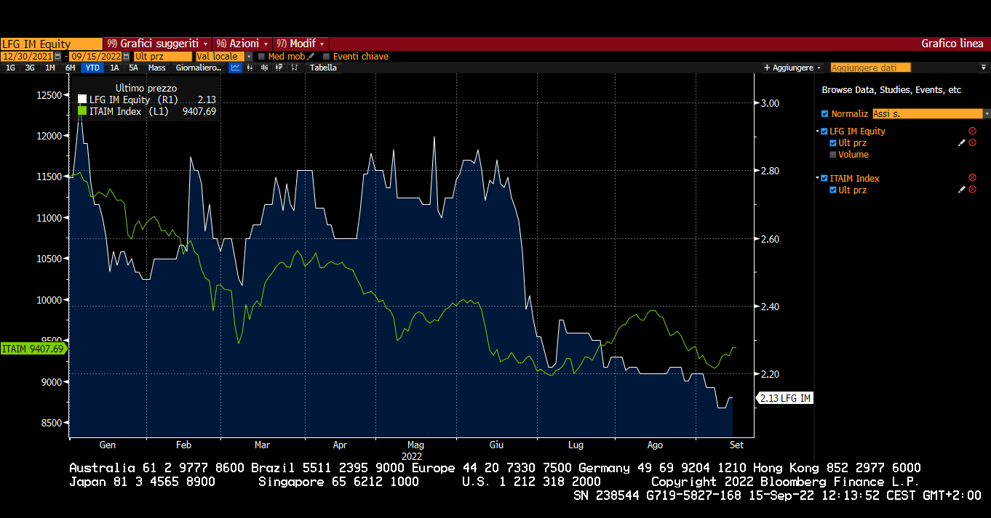Edit Ult prz style under ITAIM Index
This screenshot has height=518, width=991.
(x=962, y=190)
